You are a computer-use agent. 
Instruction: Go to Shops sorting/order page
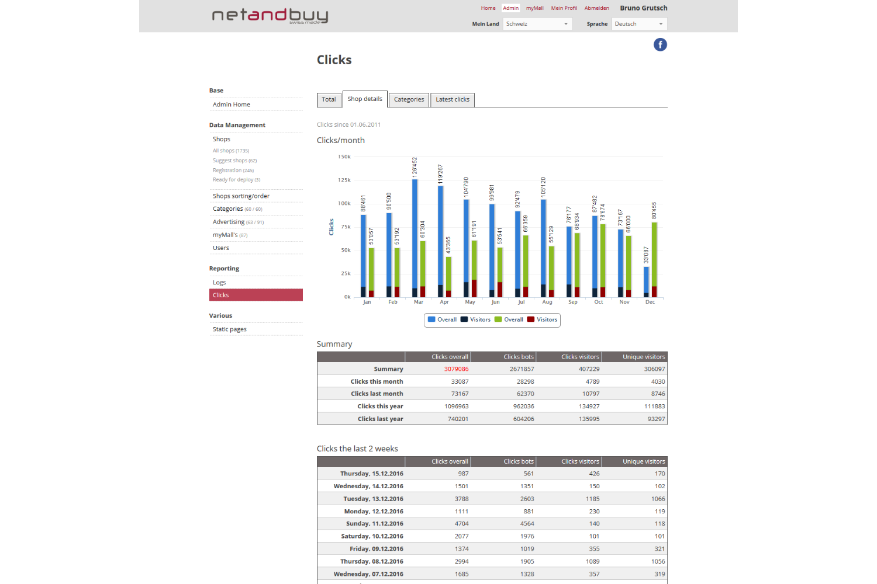coord(241,196)
